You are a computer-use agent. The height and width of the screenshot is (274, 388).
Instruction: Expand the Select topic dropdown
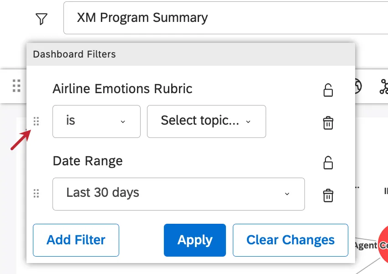tap(206, 121)
